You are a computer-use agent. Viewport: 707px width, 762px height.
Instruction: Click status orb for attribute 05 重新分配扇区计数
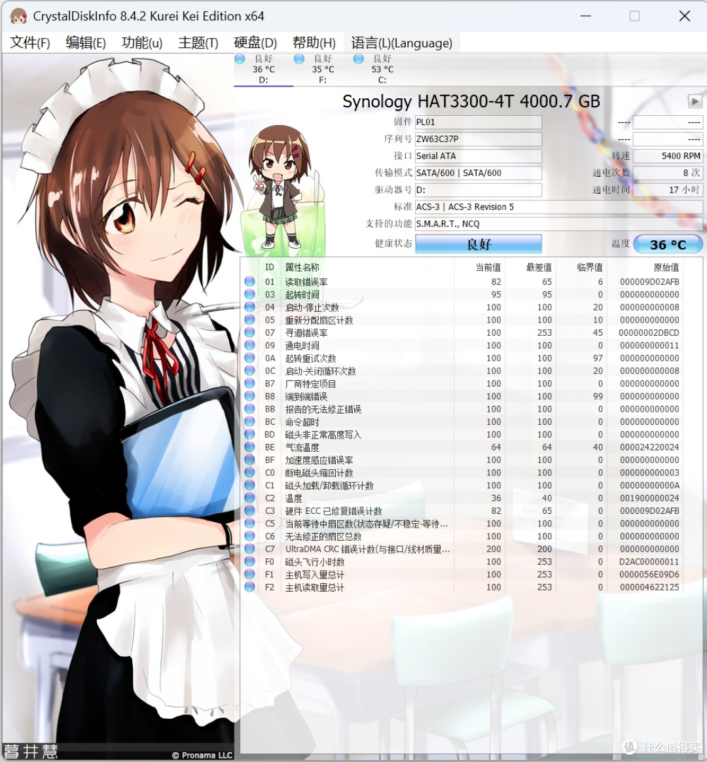pyautogui.click(x=250, y=319)
